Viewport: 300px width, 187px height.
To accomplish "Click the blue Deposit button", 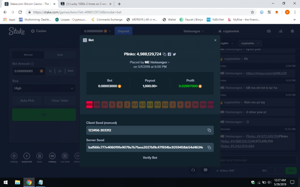I will pos(123,31).
